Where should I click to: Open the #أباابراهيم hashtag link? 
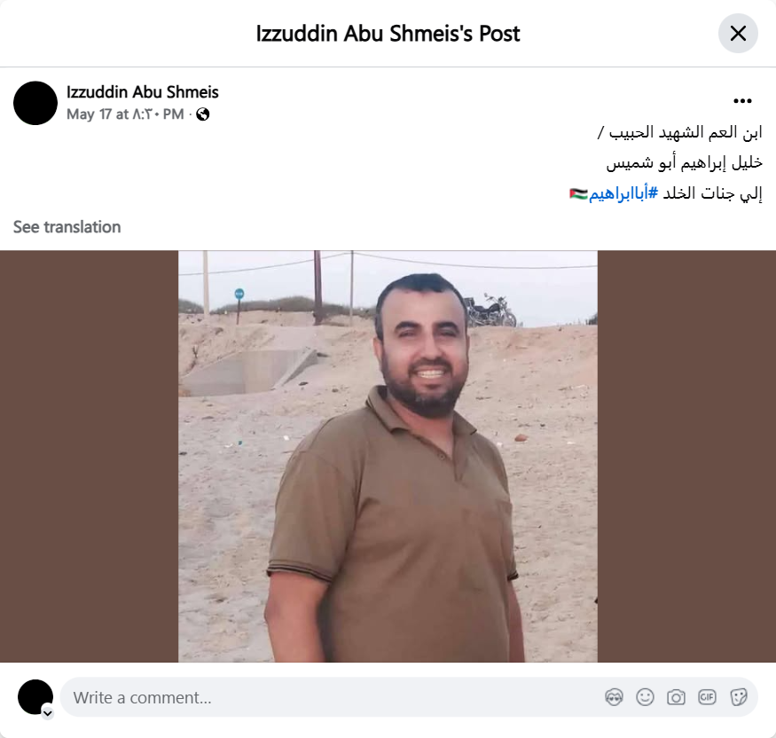(x=623, y=193)
